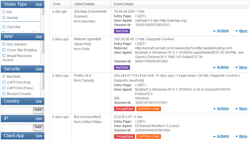Check the CAPTCHA (Pass) security filter
Screen dimensions: 250x141
tap(4, 88)
